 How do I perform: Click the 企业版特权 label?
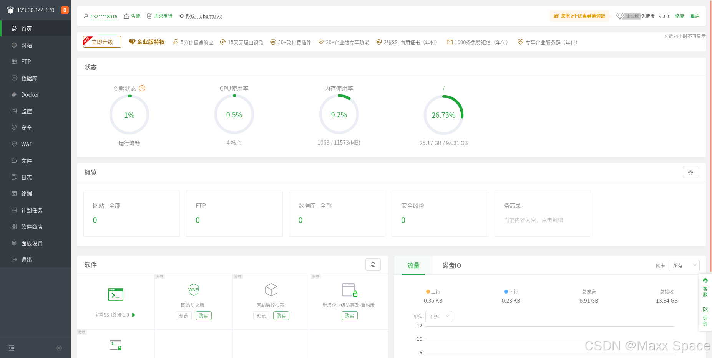click(x=147, y=42)
